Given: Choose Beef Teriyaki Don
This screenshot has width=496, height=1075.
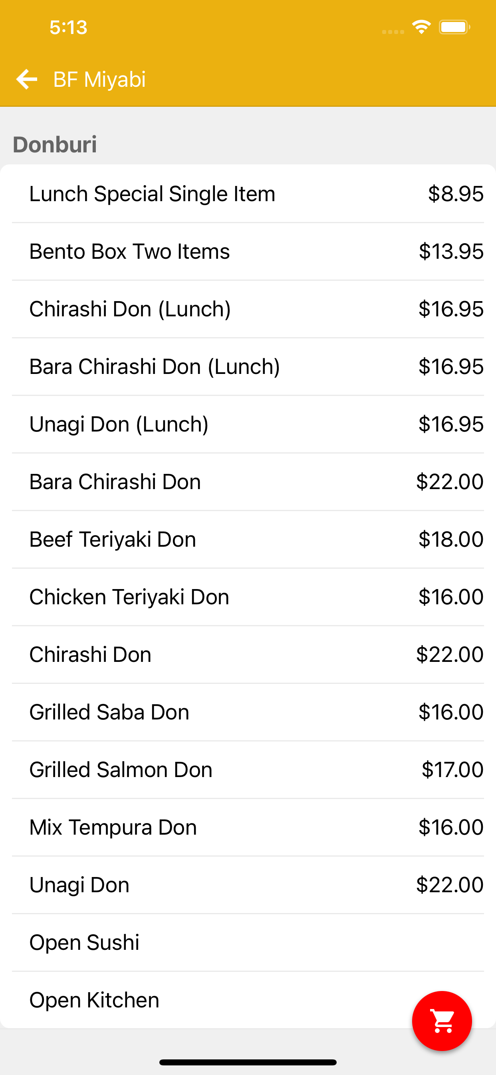Looking at the screenshot, I should (x=113, y=539).
